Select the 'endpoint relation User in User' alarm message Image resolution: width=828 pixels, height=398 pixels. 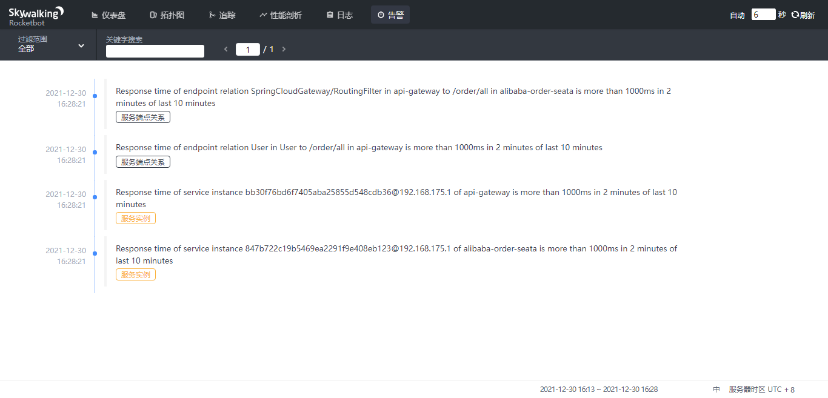click(x=359, y=147)
